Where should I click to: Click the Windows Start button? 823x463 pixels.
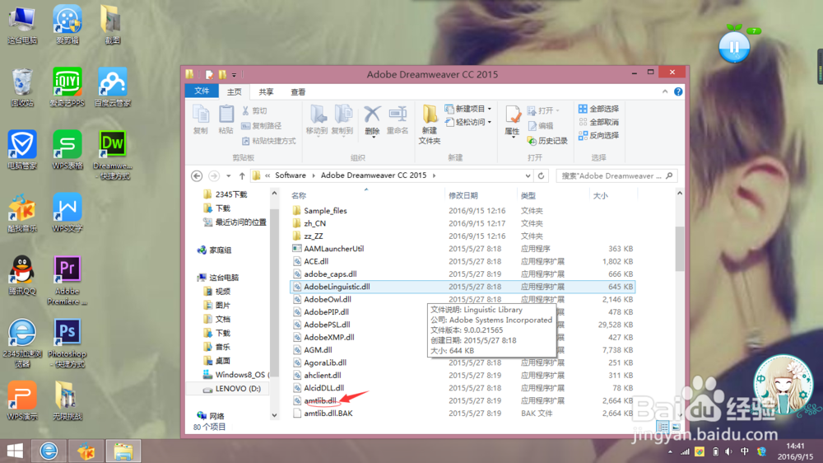15,451
